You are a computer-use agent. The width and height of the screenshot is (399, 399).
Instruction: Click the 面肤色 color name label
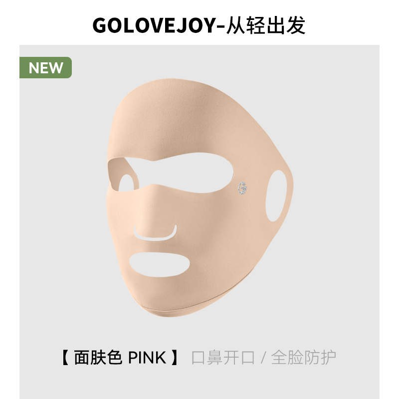point(98,358)
